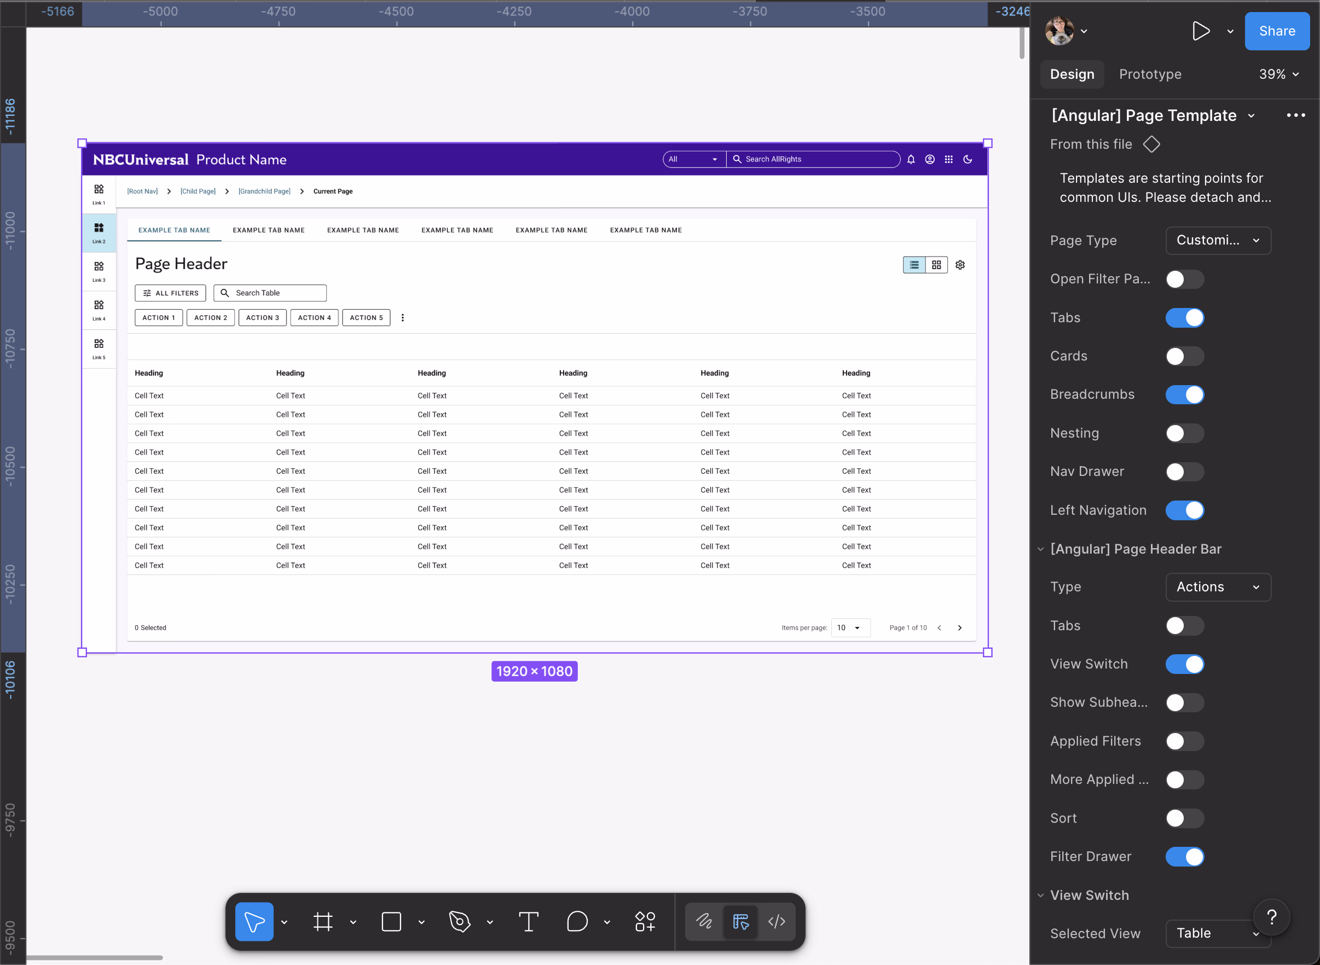
Task: Toggle the Nav Drawer switch
Action: pos(1184,472)
